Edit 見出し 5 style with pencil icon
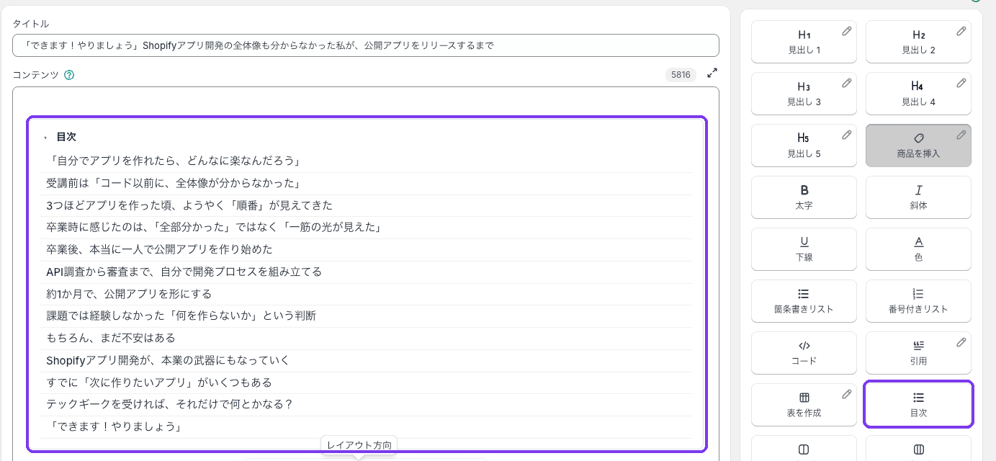Screen dimensions: 996x461 point(847,135)
